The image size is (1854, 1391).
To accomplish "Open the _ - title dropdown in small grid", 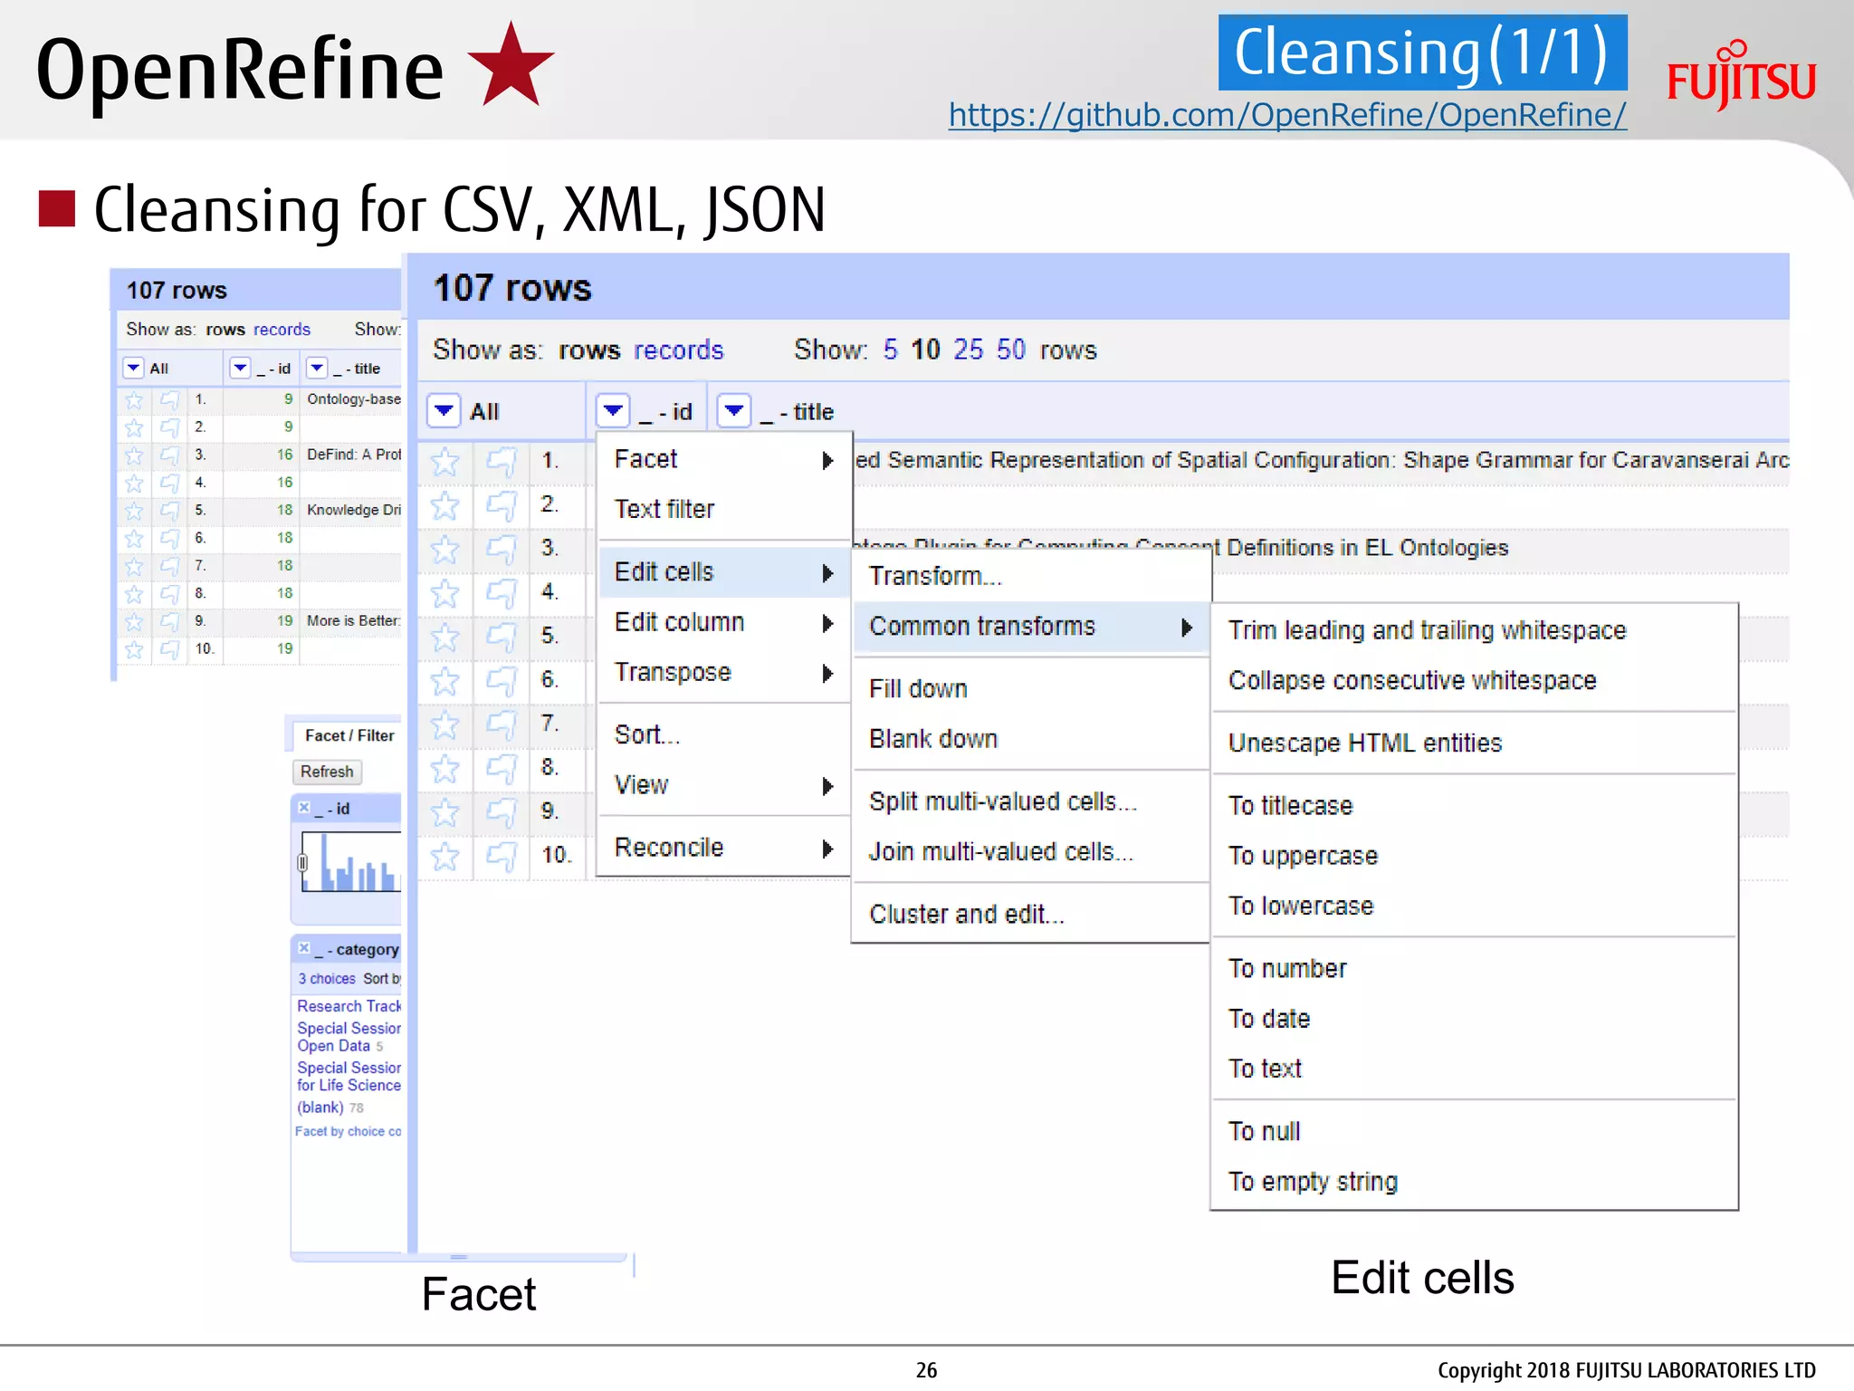I will [x=317, y=368].
